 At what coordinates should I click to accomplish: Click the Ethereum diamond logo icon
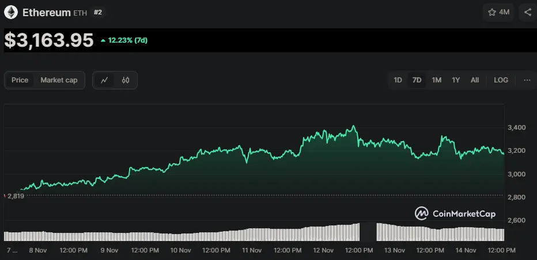pos(11,12)
